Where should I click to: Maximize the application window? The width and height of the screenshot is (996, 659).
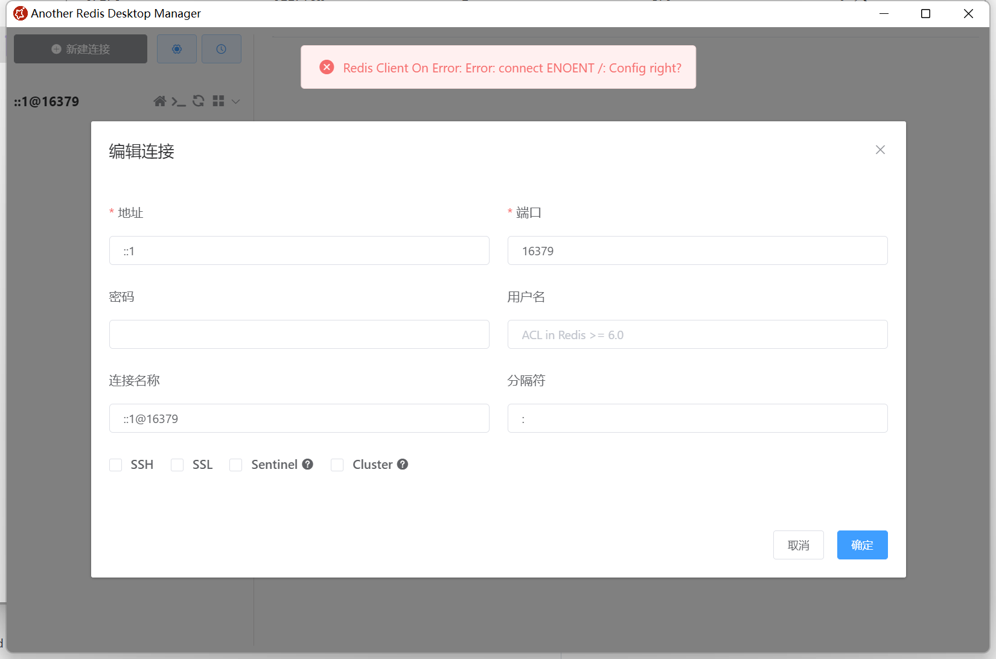pos(925,13)
